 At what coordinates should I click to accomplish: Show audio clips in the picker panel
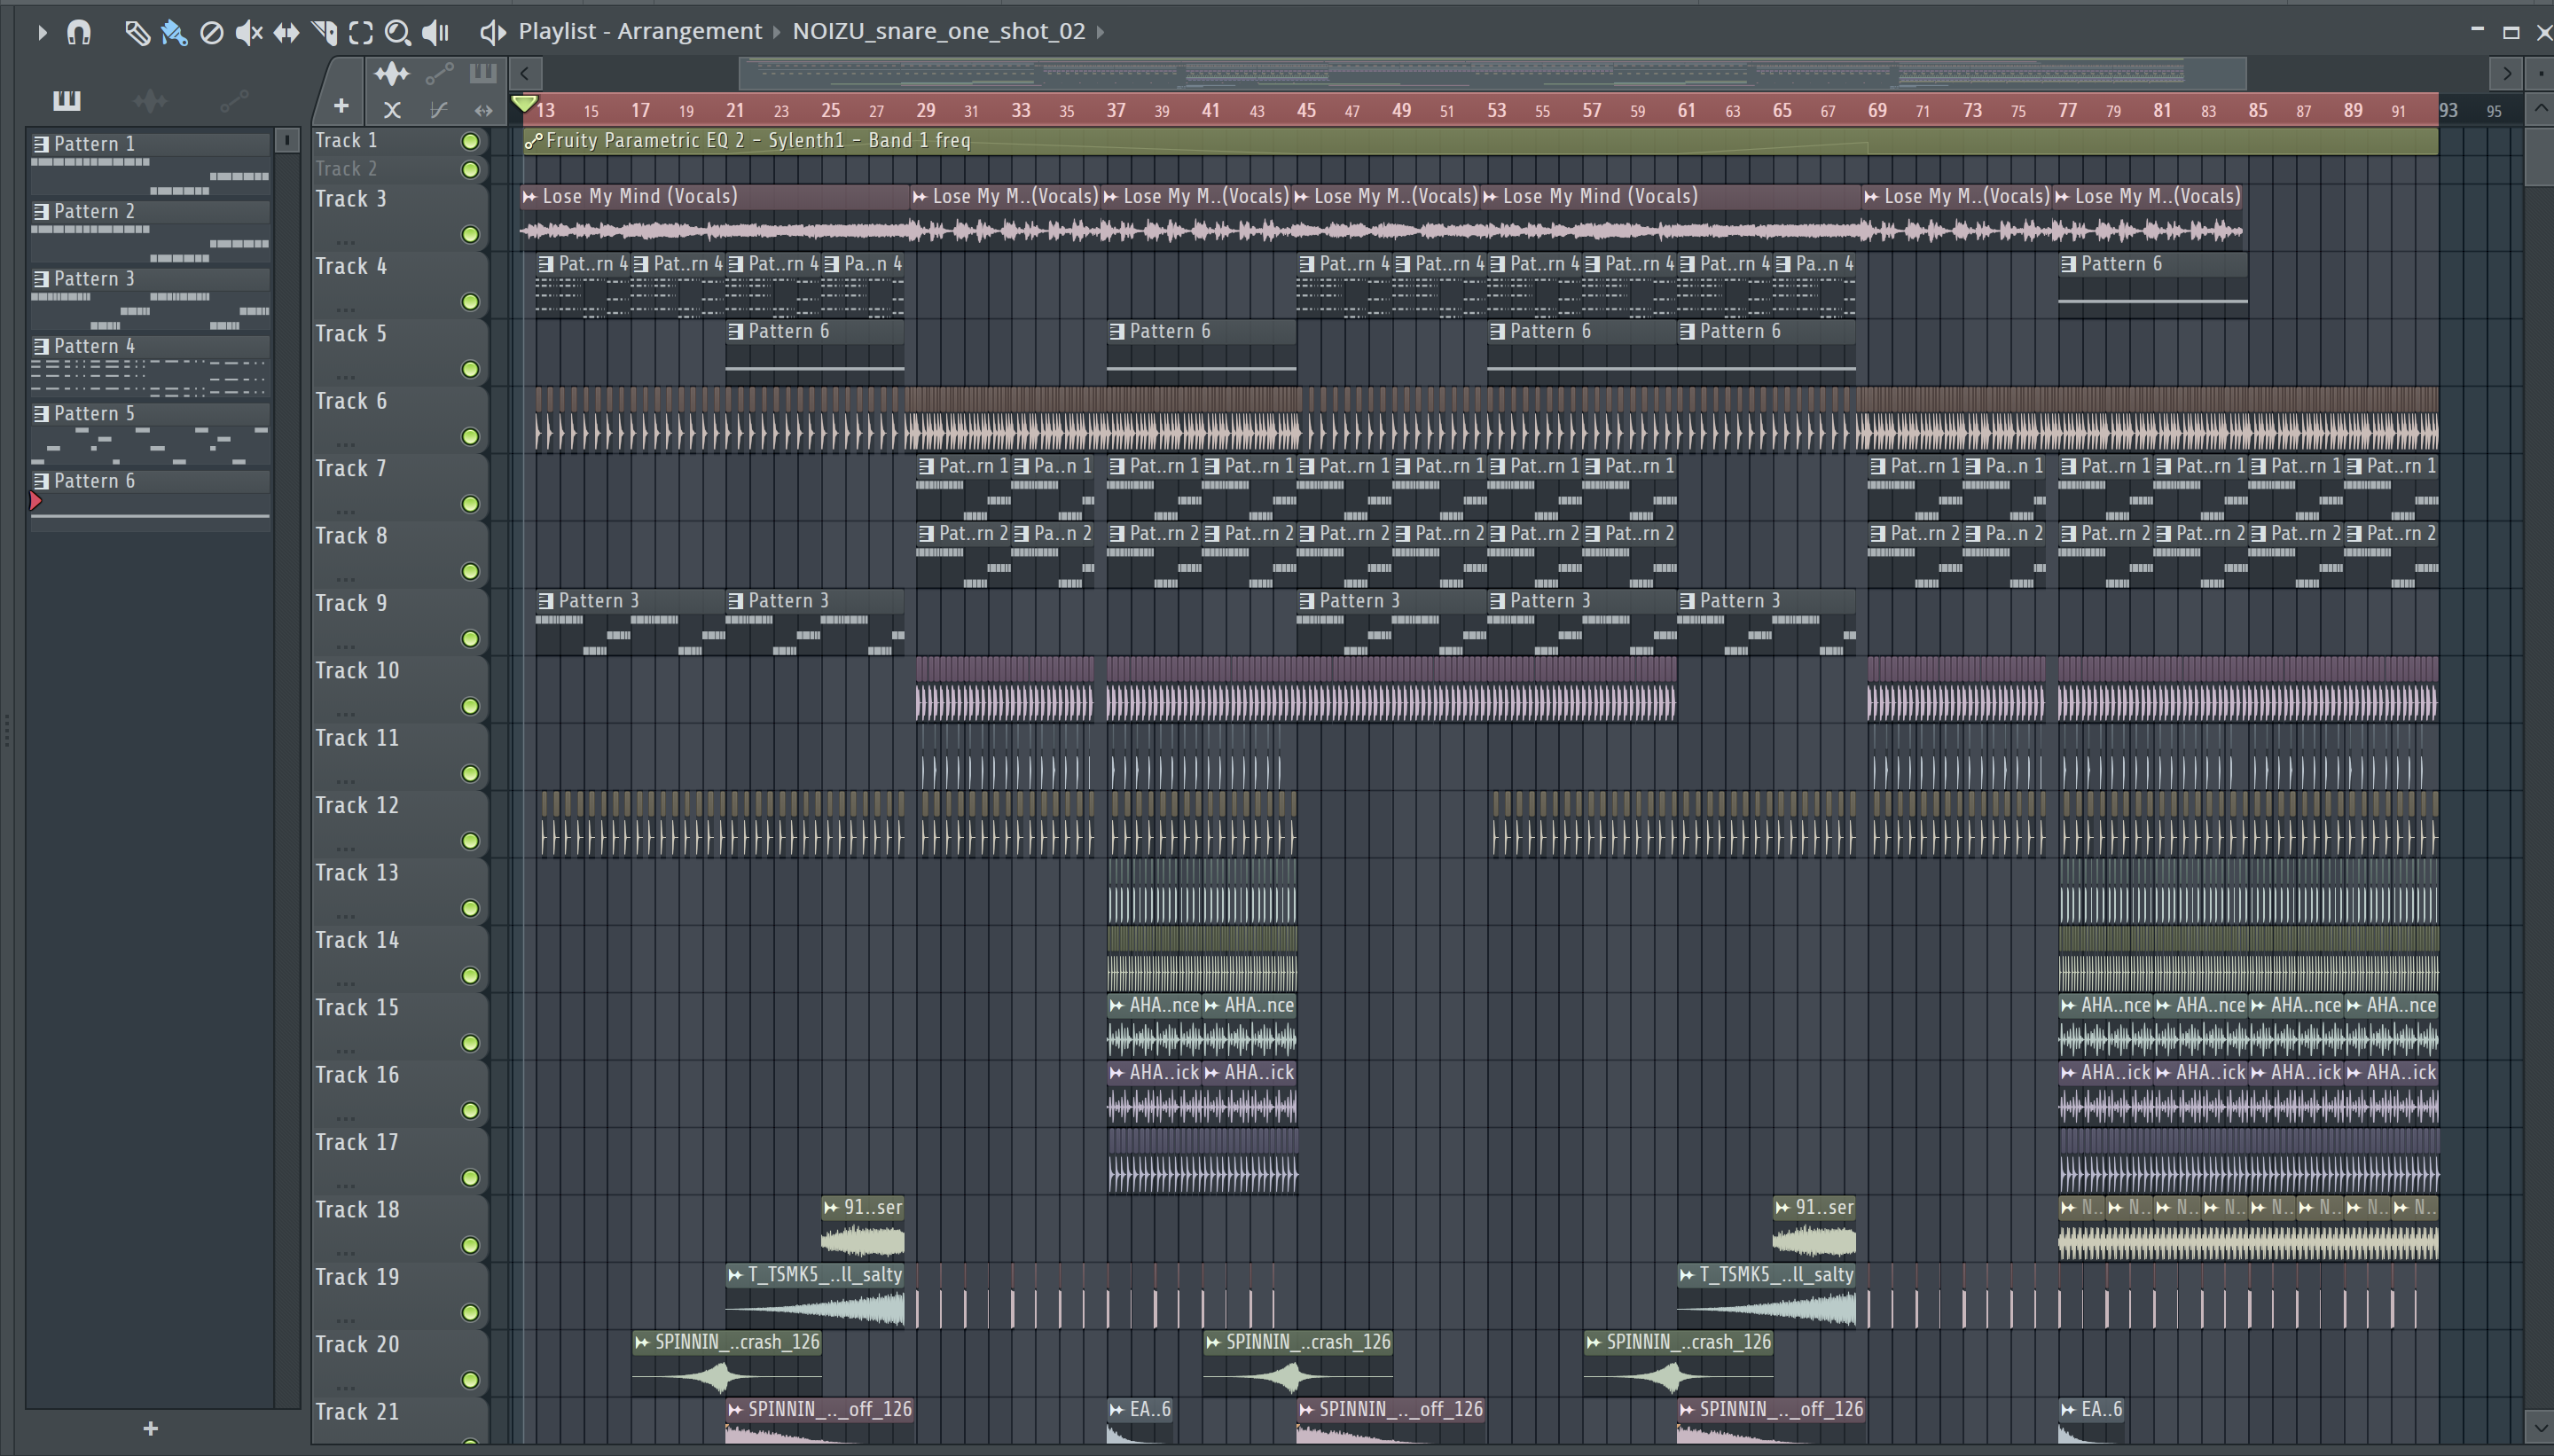(x=150, y=100)
